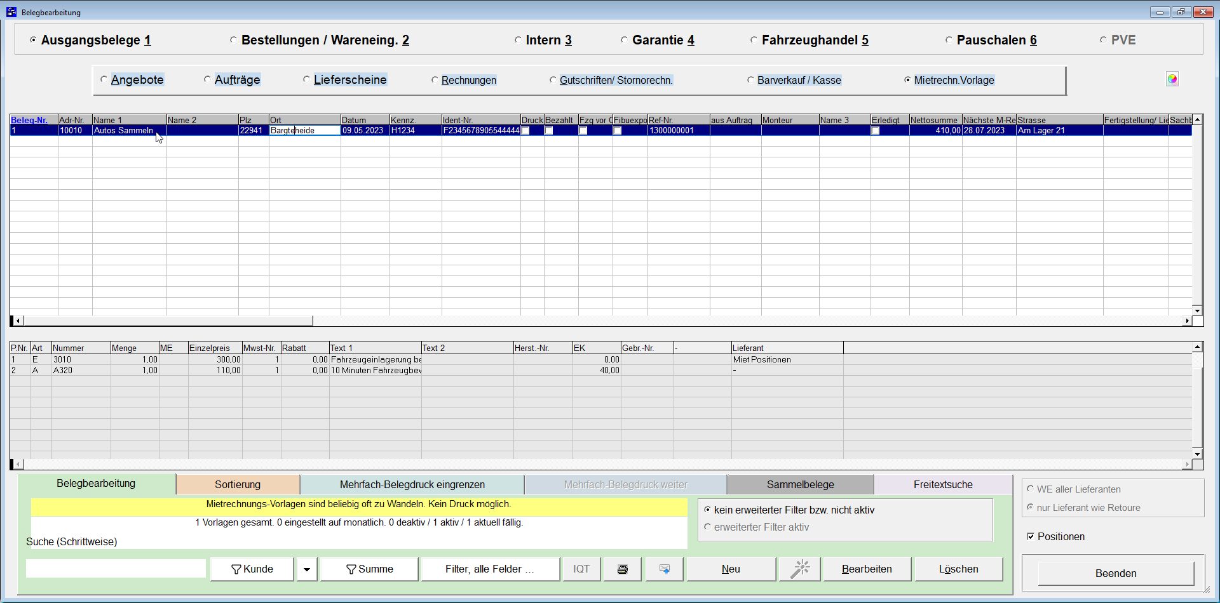Select Mietrechn.Vorlage option
The width and height of the screenshot is (1220, 603).
[949, 80]
